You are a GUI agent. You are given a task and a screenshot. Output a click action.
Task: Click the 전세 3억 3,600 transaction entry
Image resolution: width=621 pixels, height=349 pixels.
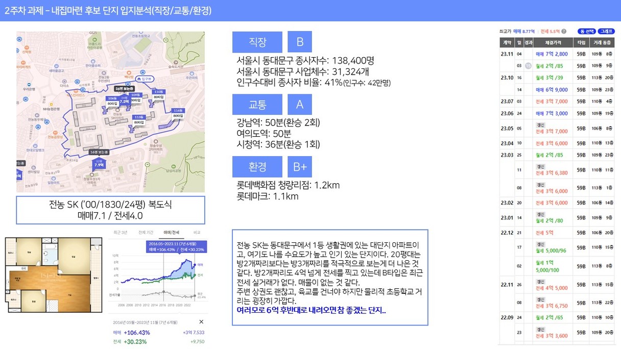pyautogui.click(x=552, y=336)
